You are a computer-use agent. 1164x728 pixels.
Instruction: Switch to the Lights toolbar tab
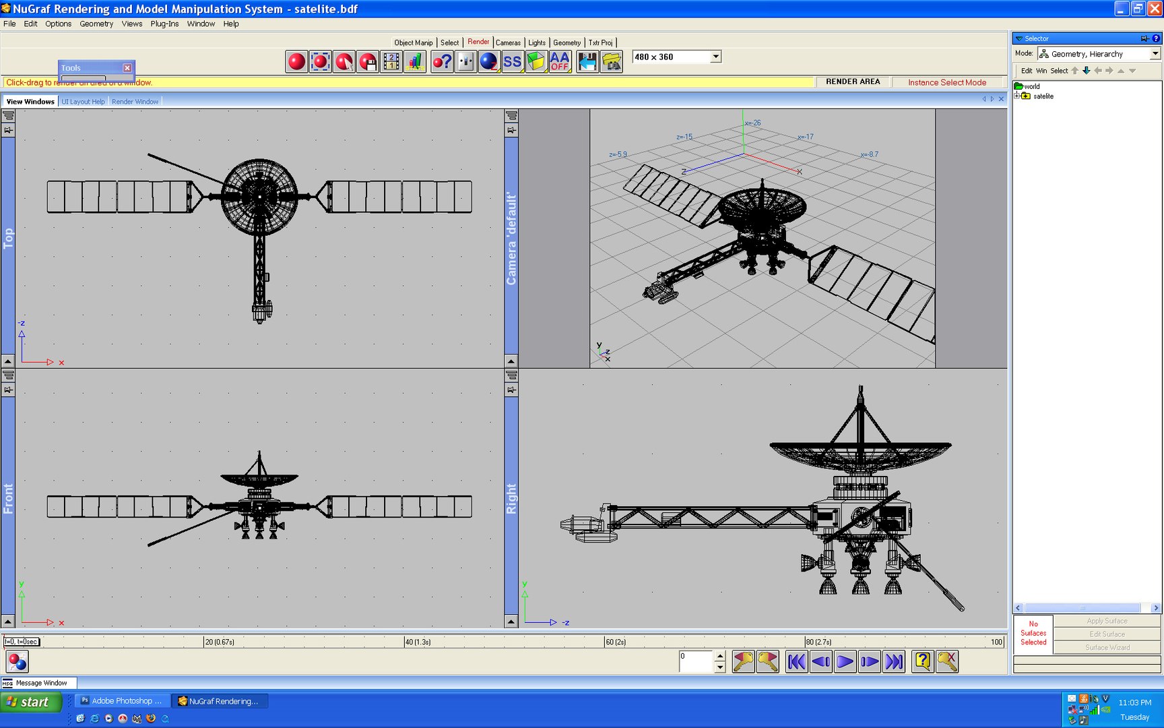point(537,42)
